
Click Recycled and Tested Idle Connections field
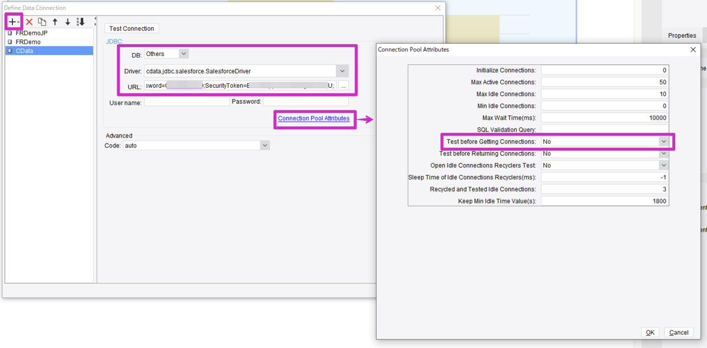605,189
